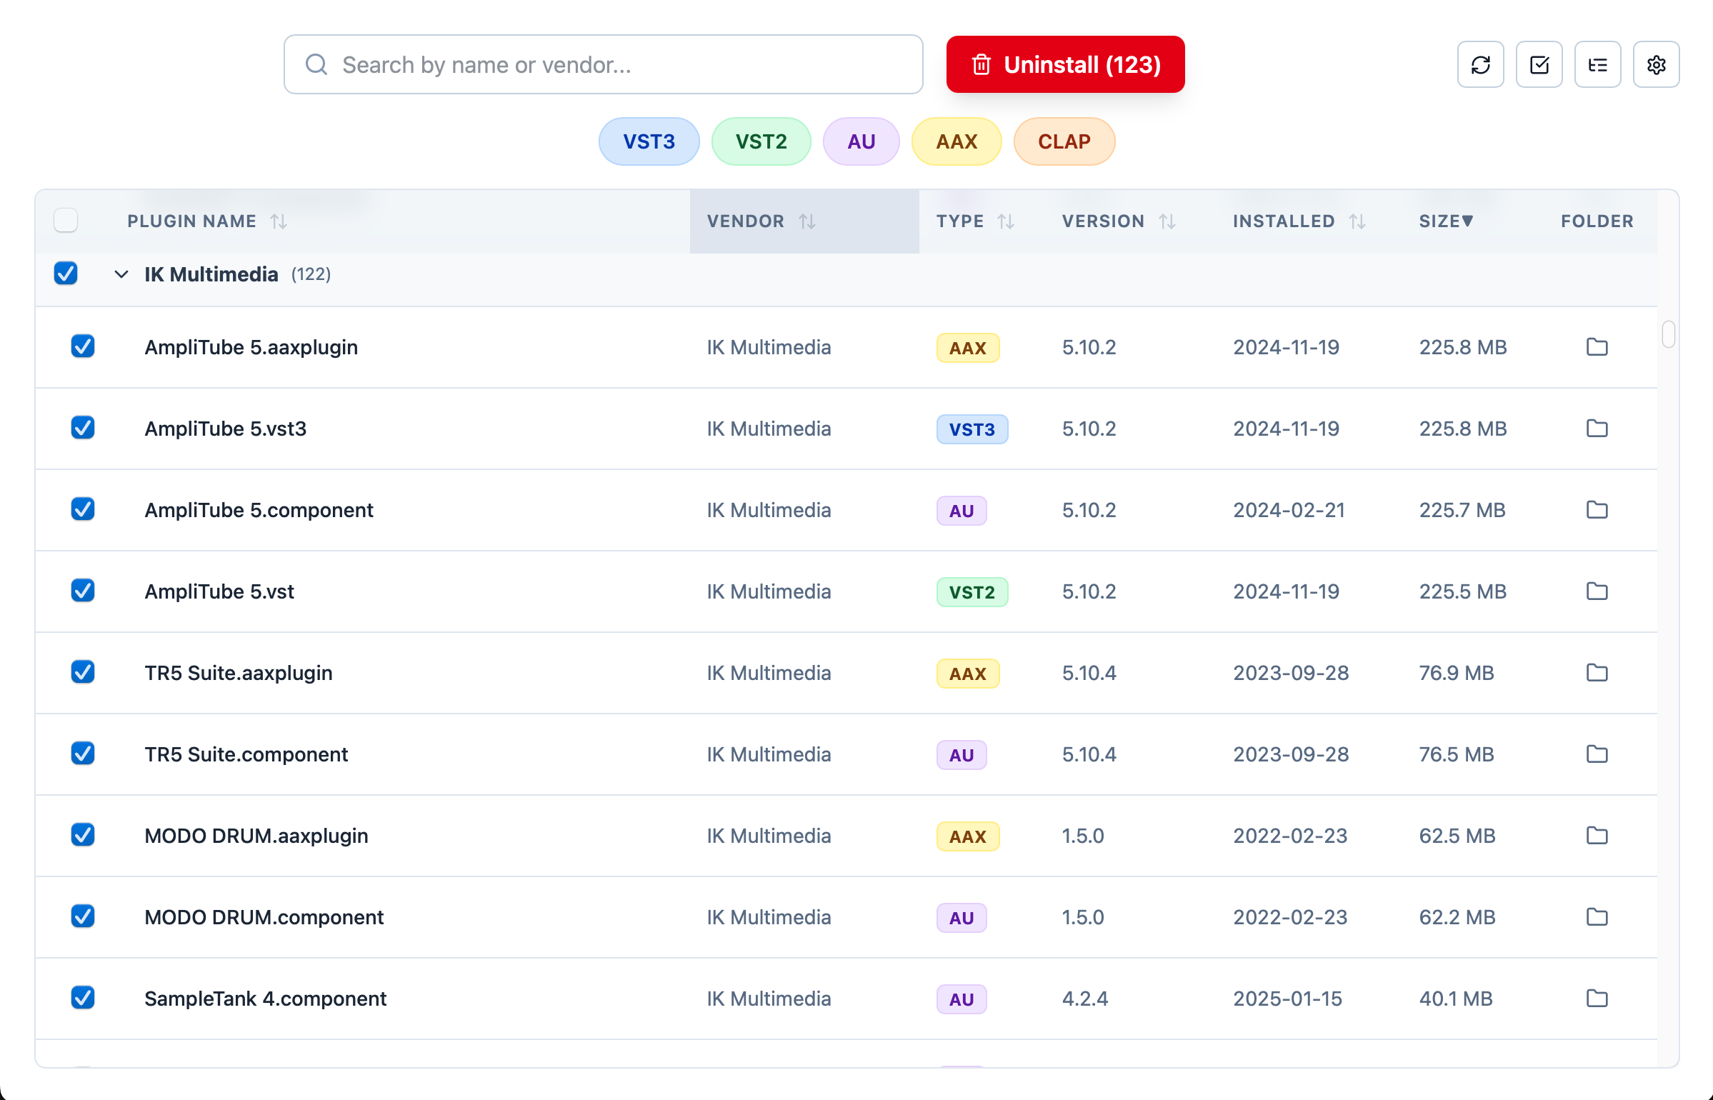1713x1100 pixels.
Task: Filter by AU format
Action: [x=861, y=141]
